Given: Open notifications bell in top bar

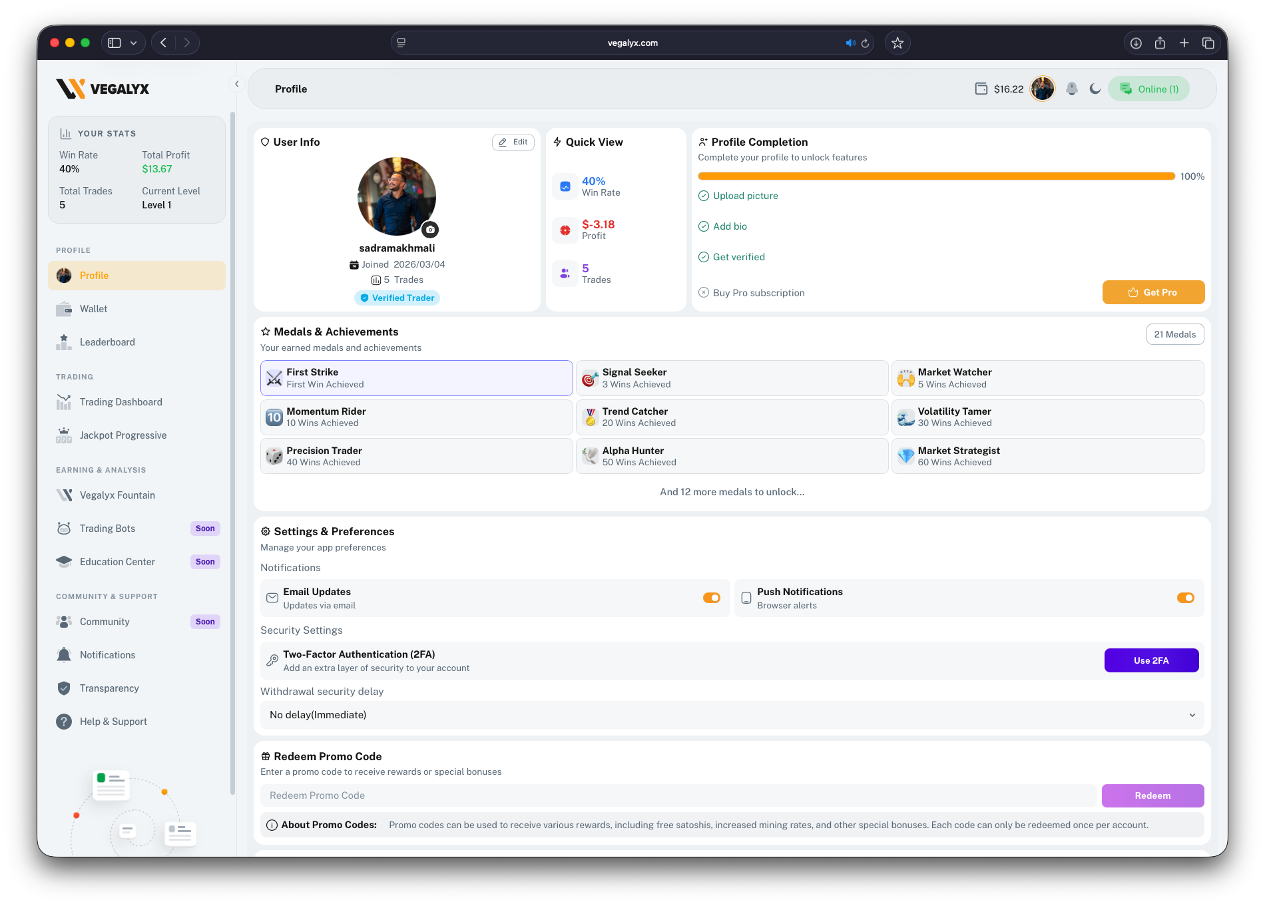Looking at the screenshot, I should [1071, 89].
